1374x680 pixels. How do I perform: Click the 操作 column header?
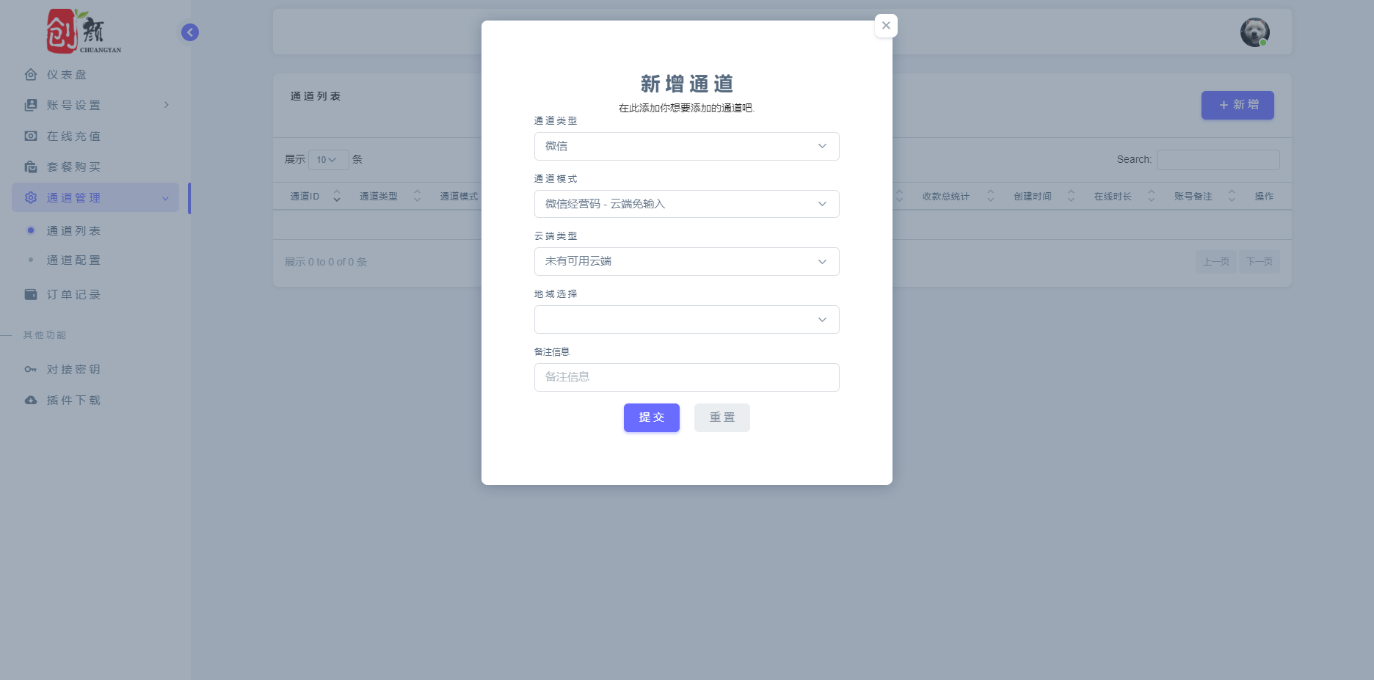pyautogui.click(x=1264, y=196)
